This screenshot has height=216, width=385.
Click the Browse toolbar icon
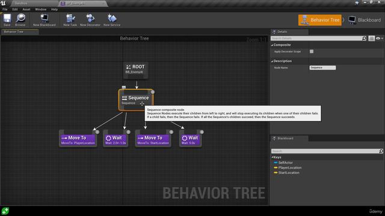[x=20, y=20]
